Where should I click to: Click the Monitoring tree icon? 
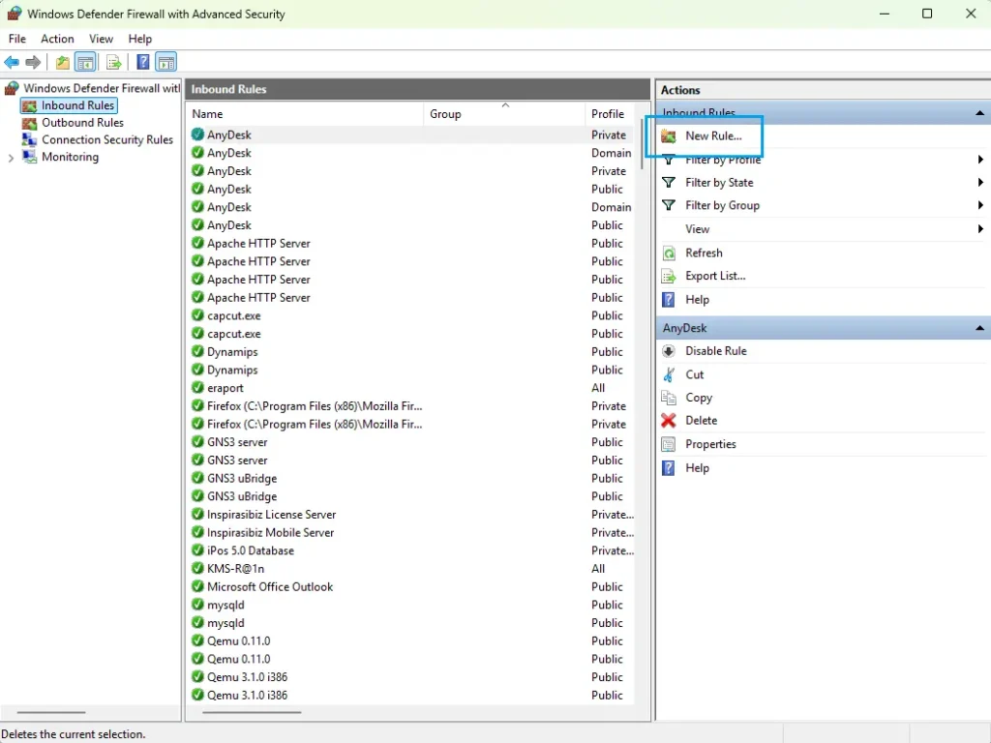pyautogui.click(x=30, y=157)
